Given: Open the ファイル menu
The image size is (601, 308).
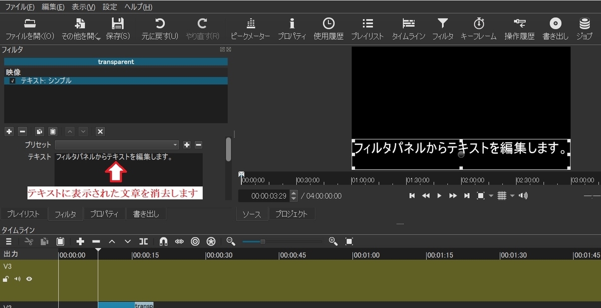Looking at the screenshot, I should tap(20, 7).
